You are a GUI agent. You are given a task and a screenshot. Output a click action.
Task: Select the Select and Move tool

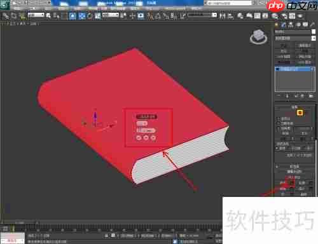pos(132,16)
